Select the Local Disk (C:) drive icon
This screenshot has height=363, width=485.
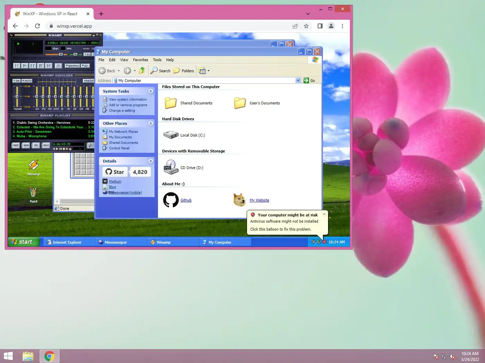click(170, 135)
